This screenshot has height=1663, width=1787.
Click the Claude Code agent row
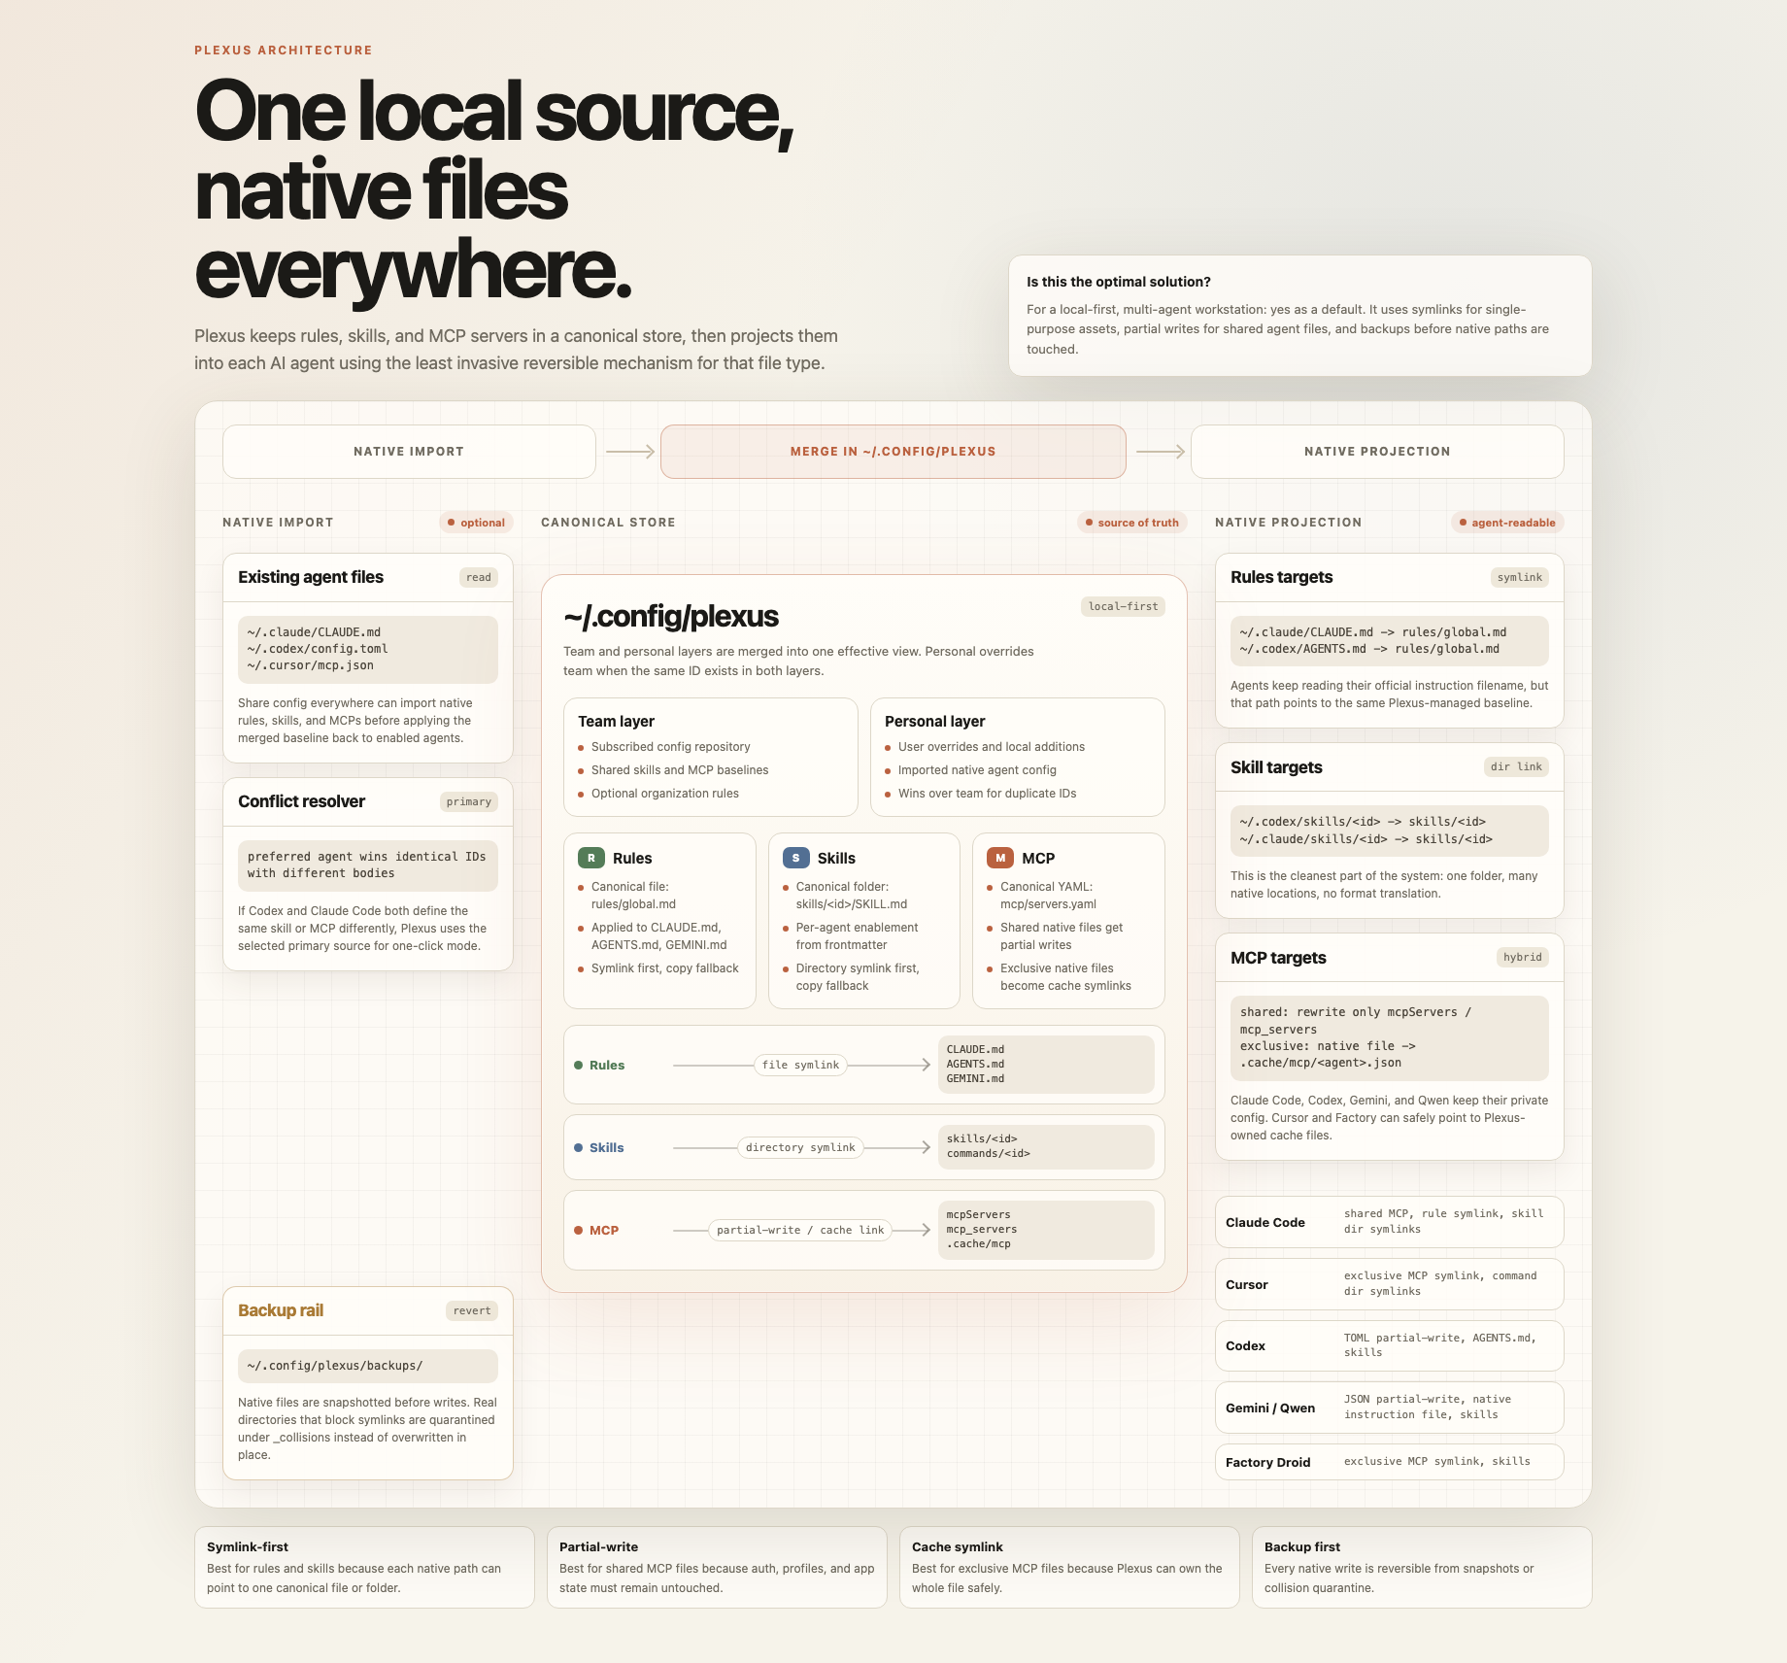1389,1222
